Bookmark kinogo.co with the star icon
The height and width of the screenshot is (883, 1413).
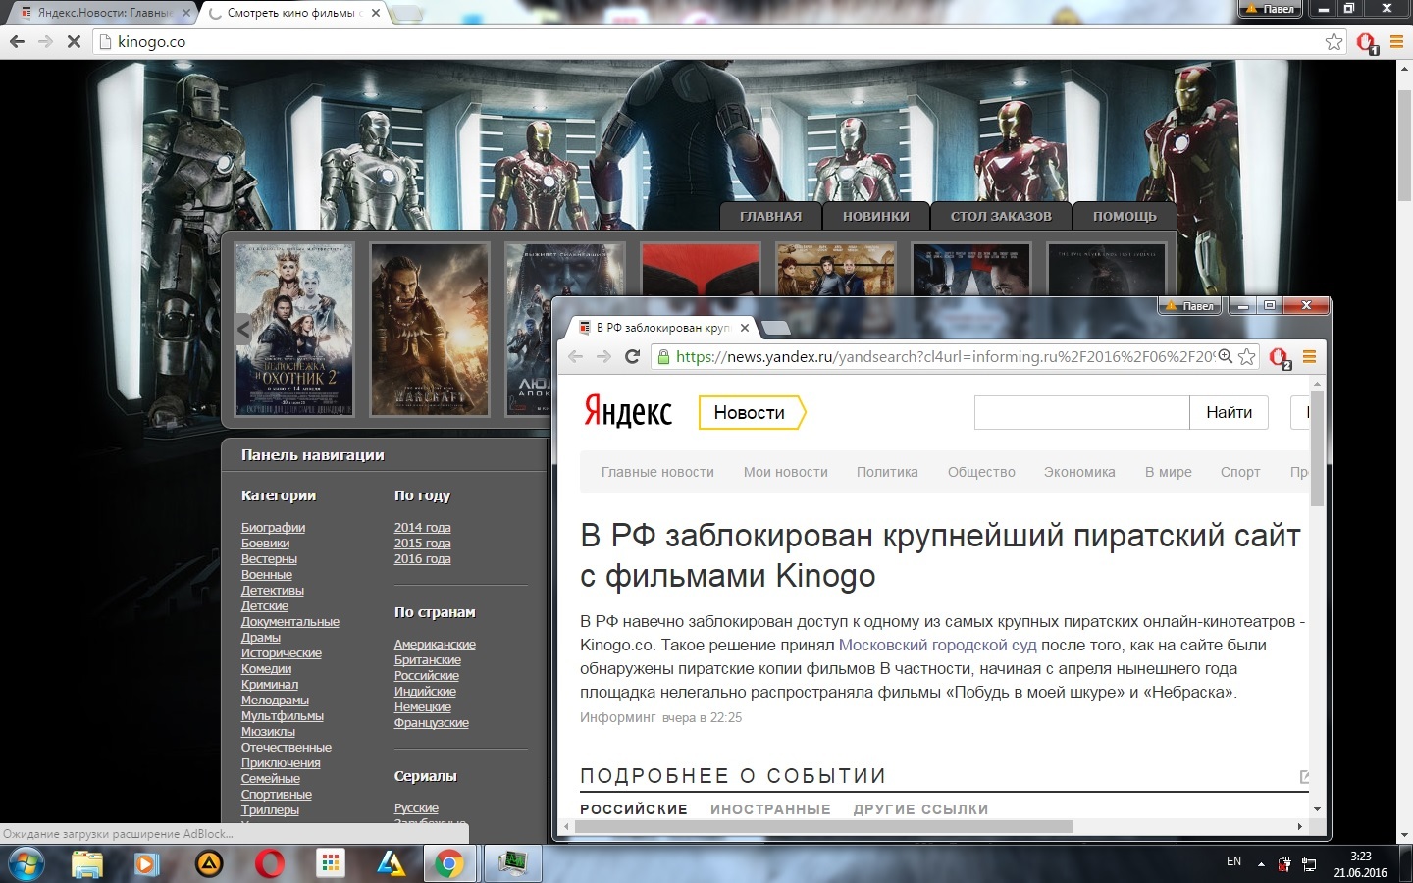1334,42
